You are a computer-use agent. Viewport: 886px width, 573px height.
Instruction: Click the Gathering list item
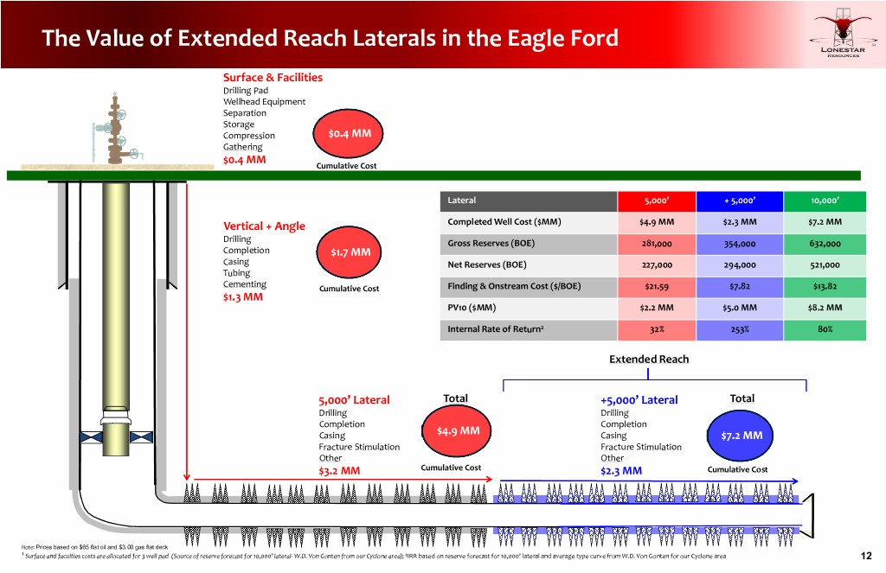242,147
